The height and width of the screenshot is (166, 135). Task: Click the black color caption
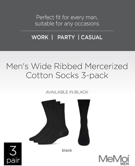[67, 150]
